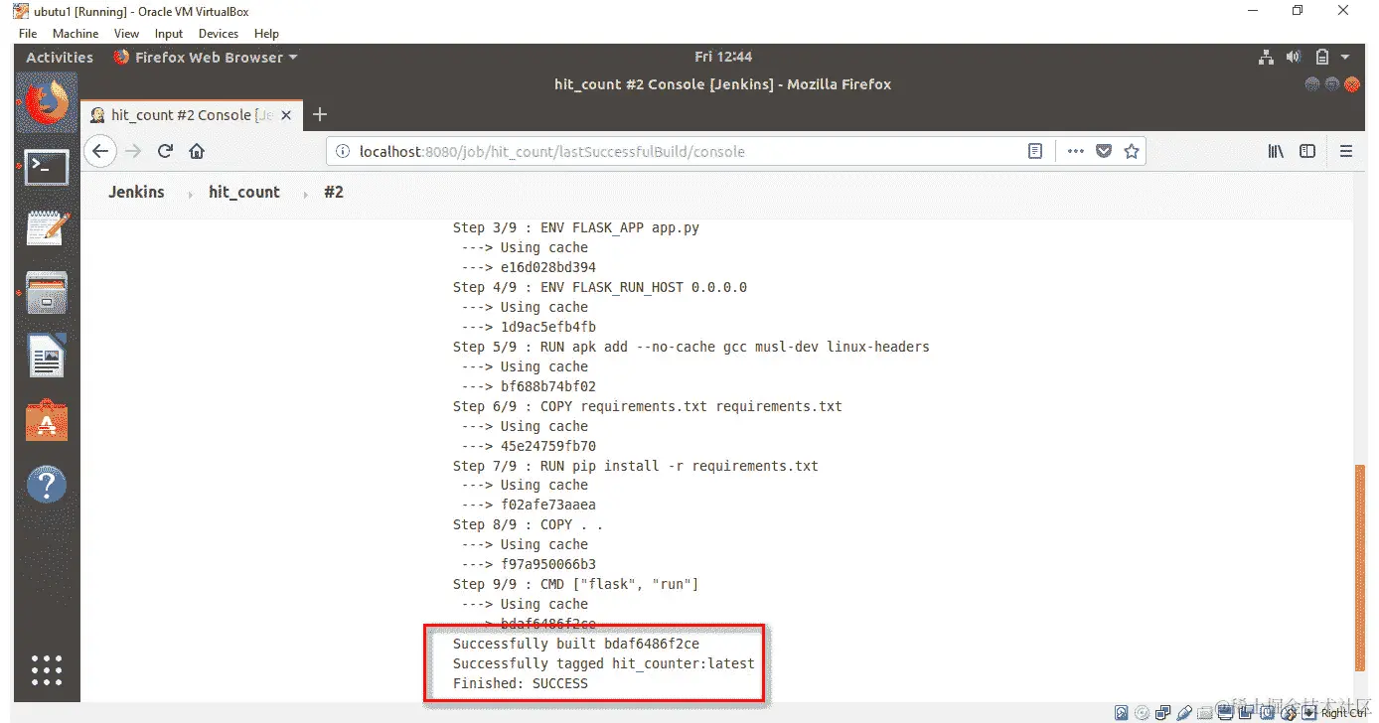Screen dimensions: 1379x723
Task: Click "Step 7/9 : RUN pip install" line
Action: coord(635,466)
